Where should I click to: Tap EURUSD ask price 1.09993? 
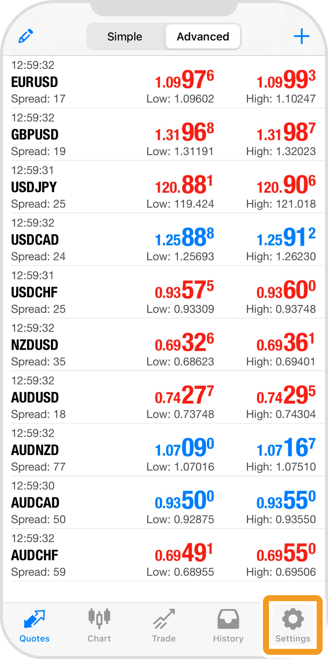[x=286, y=80]
